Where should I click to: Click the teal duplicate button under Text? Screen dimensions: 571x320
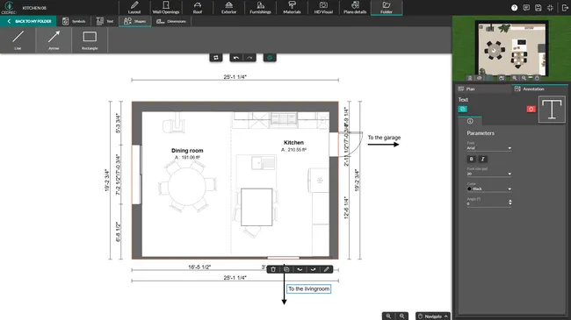click(462, 109)
